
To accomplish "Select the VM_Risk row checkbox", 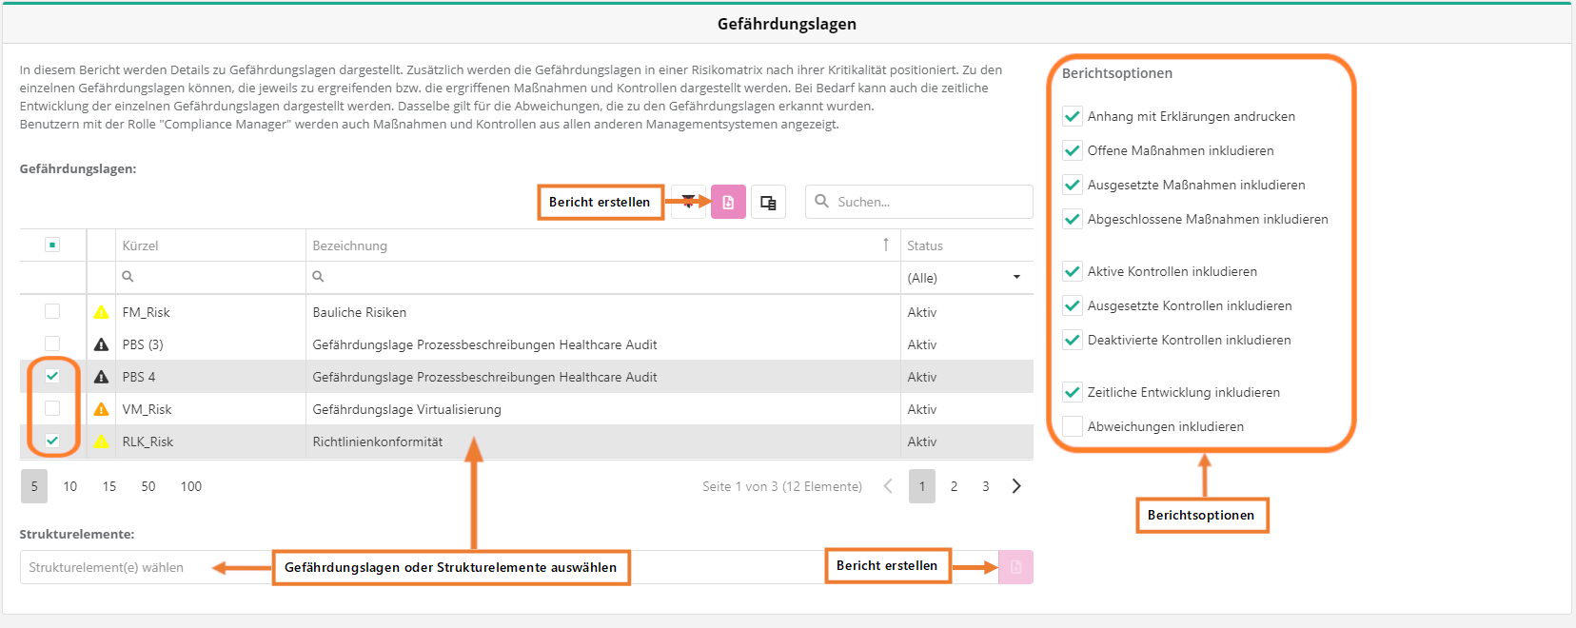I will point(52,408).
